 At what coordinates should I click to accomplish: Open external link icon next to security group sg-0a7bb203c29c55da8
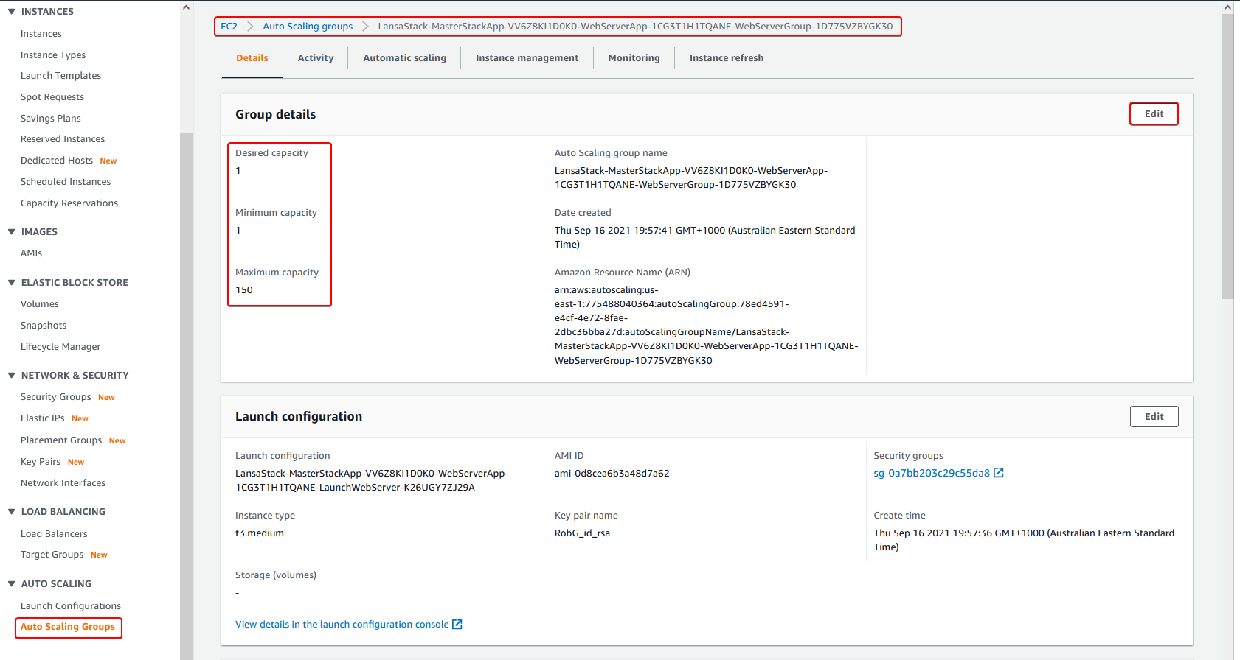coord(999,473)
